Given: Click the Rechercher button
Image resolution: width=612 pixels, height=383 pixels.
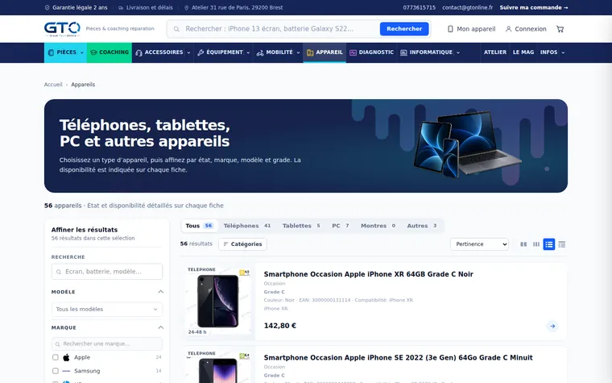Looking at the screenshot, I should [404, 29].
